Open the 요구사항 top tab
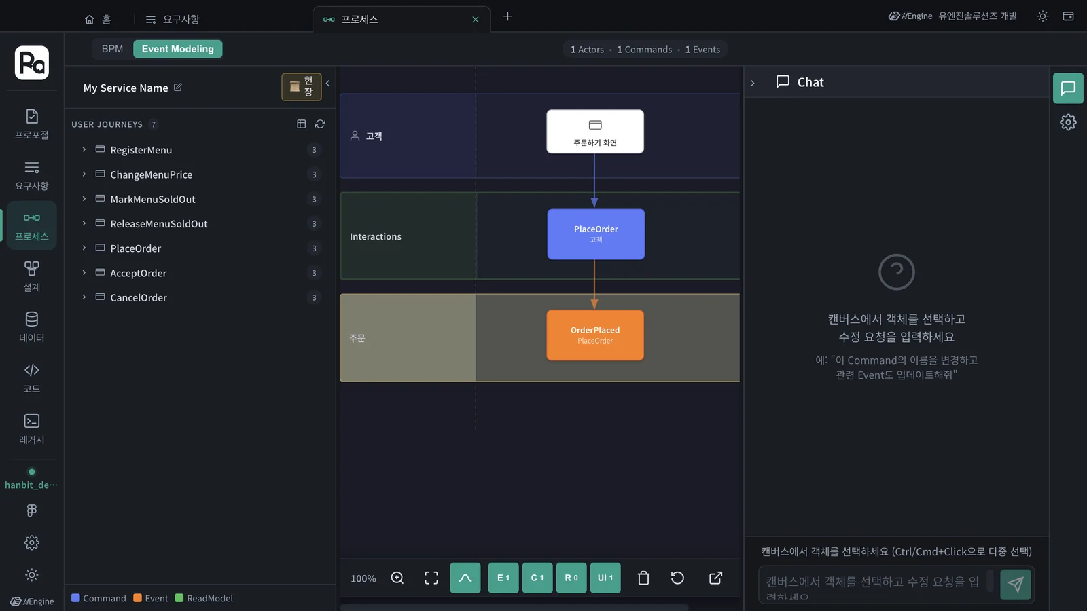1087x611 pixels. 173,19
